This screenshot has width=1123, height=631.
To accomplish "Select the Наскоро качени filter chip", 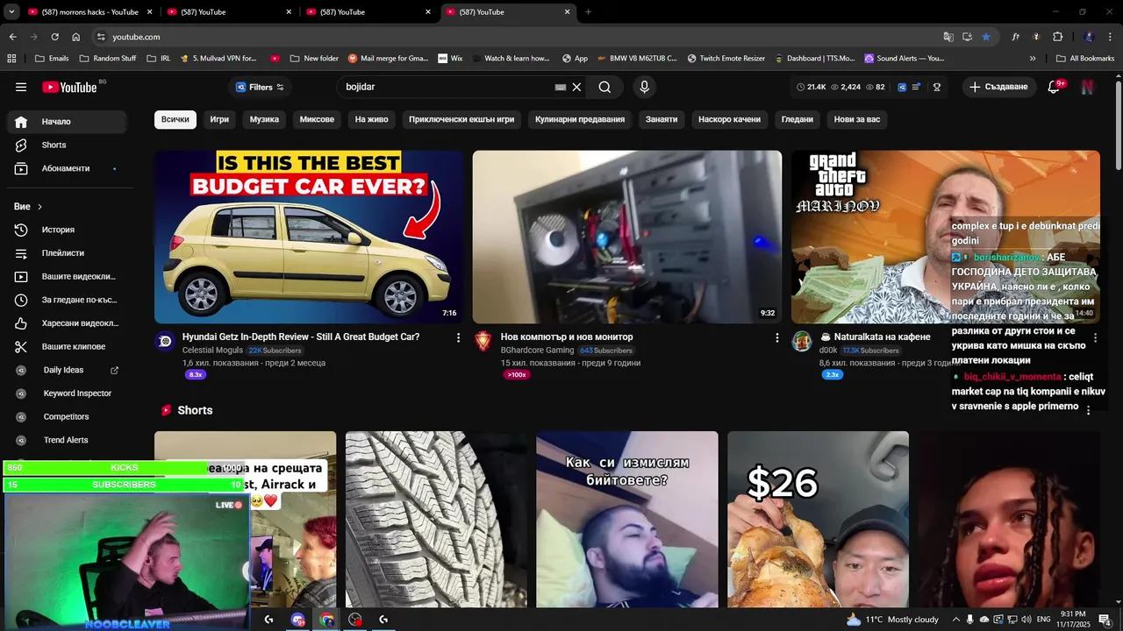I will click(729, 119).
